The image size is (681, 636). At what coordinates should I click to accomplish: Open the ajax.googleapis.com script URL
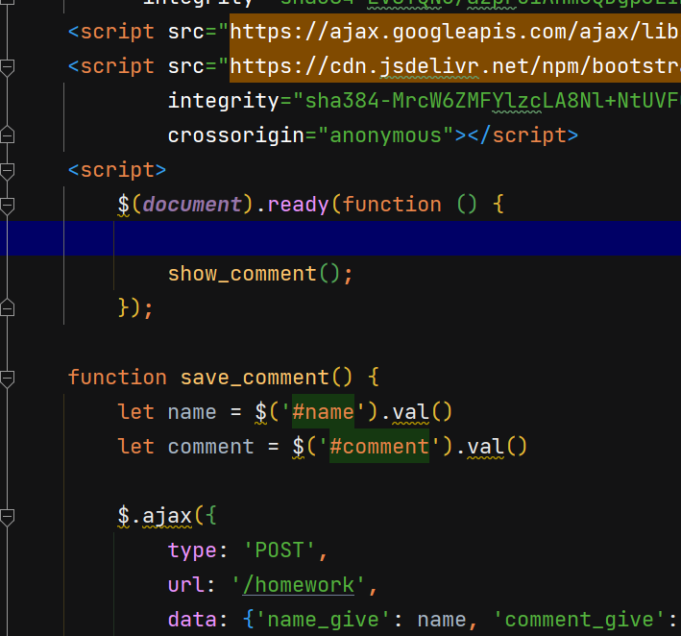(x=454, y=32)
